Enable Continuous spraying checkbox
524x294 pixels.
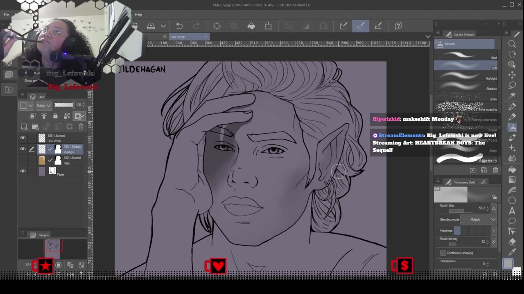click(x=443, y=253)
